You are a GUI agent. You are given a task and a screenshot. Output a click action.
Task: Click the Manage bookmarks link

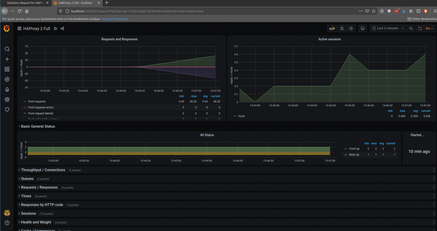coord(116,19)
